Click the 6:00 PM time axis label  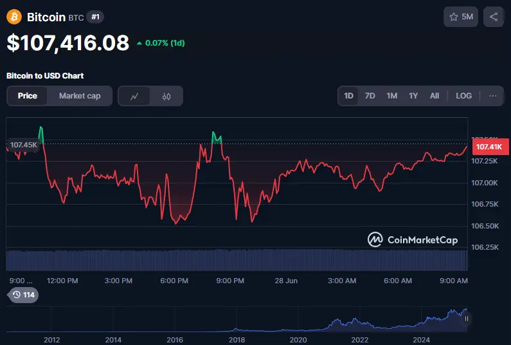tap(174, 281)
